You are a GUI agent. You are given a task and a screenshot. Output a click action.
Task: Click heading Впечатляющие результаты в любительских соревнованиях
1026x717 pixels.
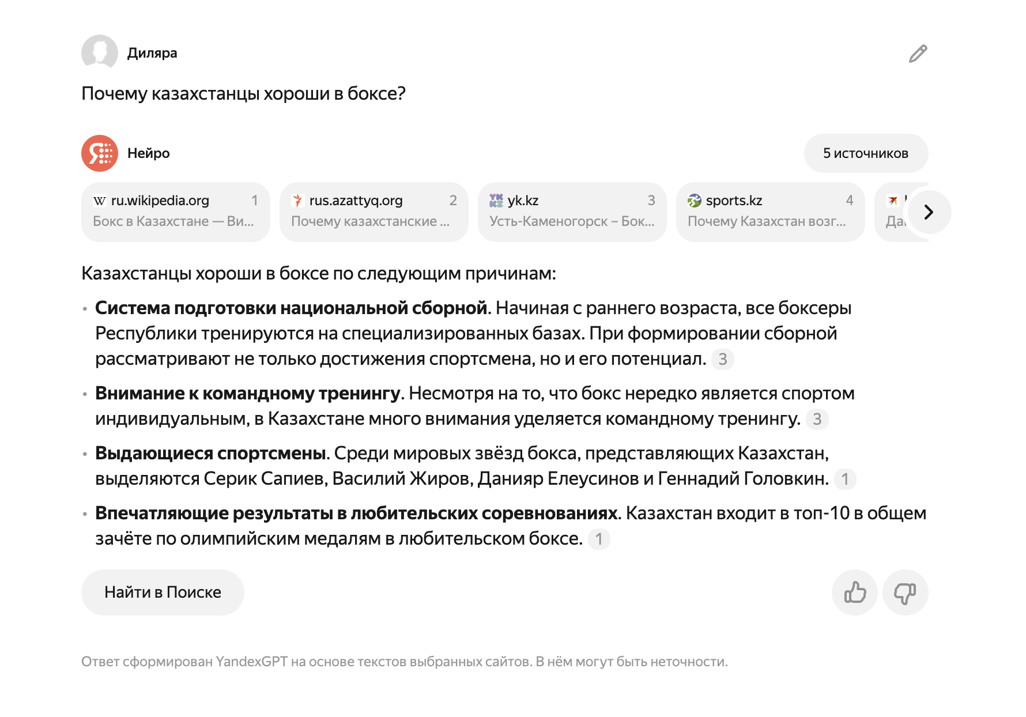[356, 514]
